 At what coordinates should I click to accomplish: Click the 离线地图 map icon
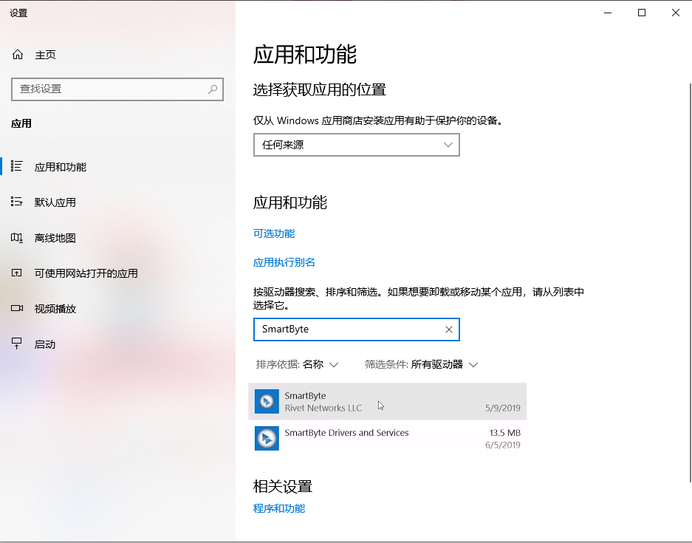click(x=17, y=237)
